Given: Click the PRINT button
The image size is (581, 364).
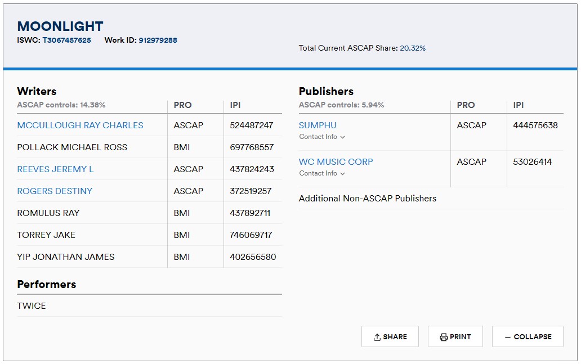Looking at the screenshot, I should click(455, 336).
